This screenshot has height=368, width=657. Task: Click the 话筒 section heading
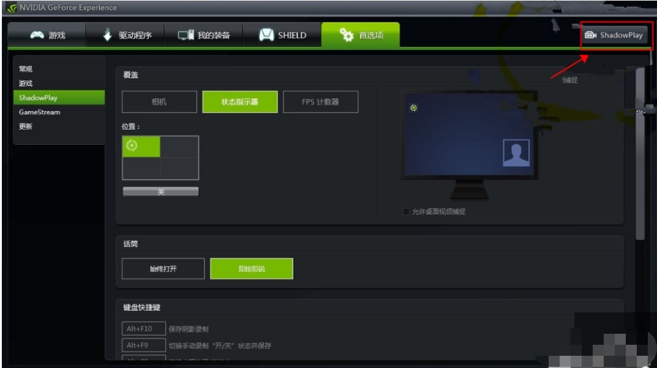pyautogui.click(x=131, y=244)
